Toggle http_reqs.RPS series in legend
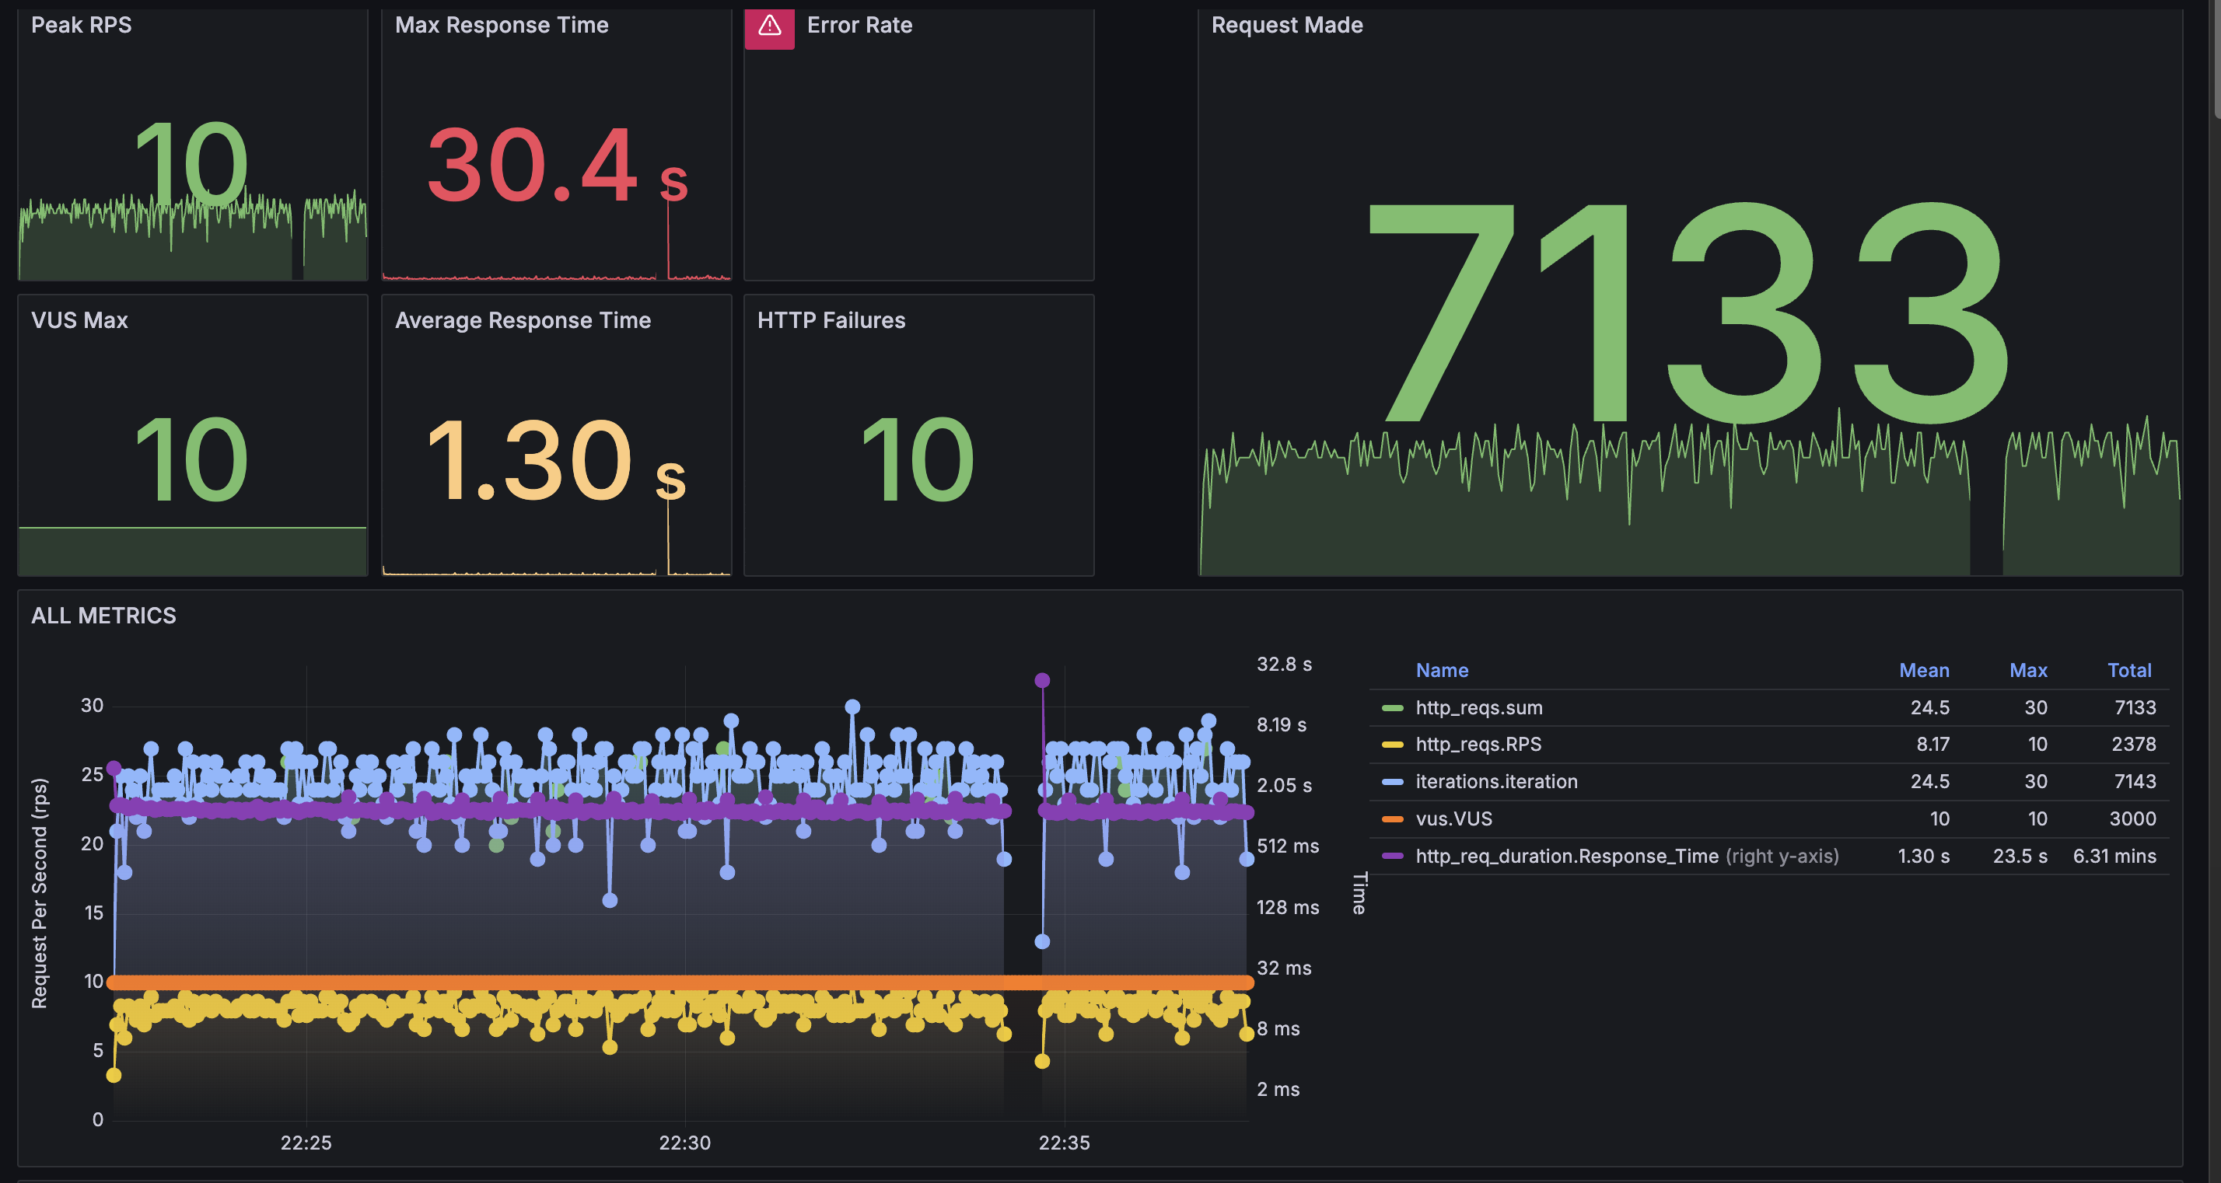 pos(1478,745)
